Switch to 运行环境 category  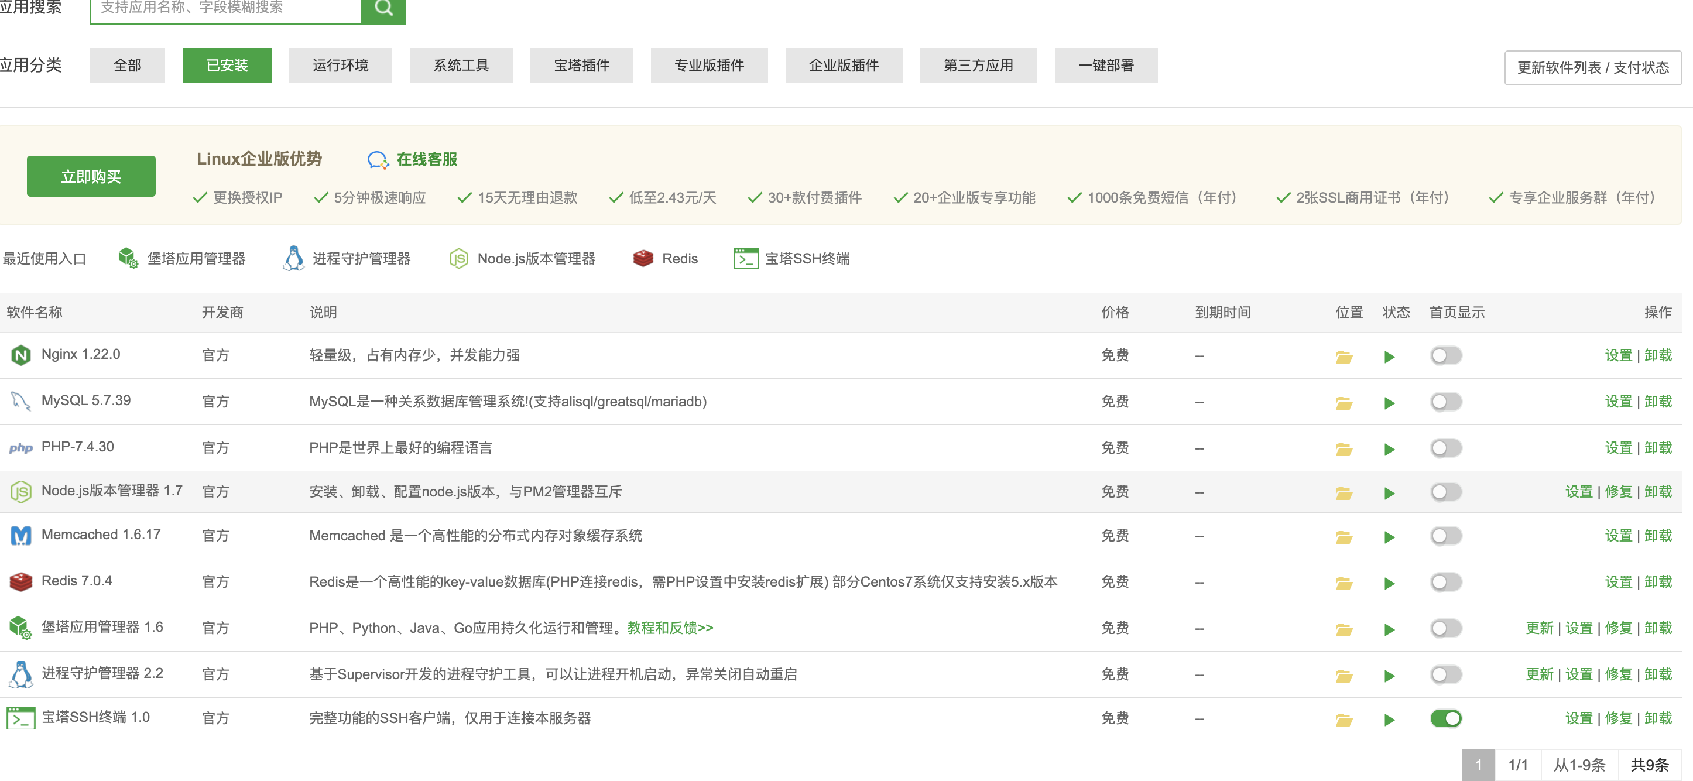(x=341, y=65)
